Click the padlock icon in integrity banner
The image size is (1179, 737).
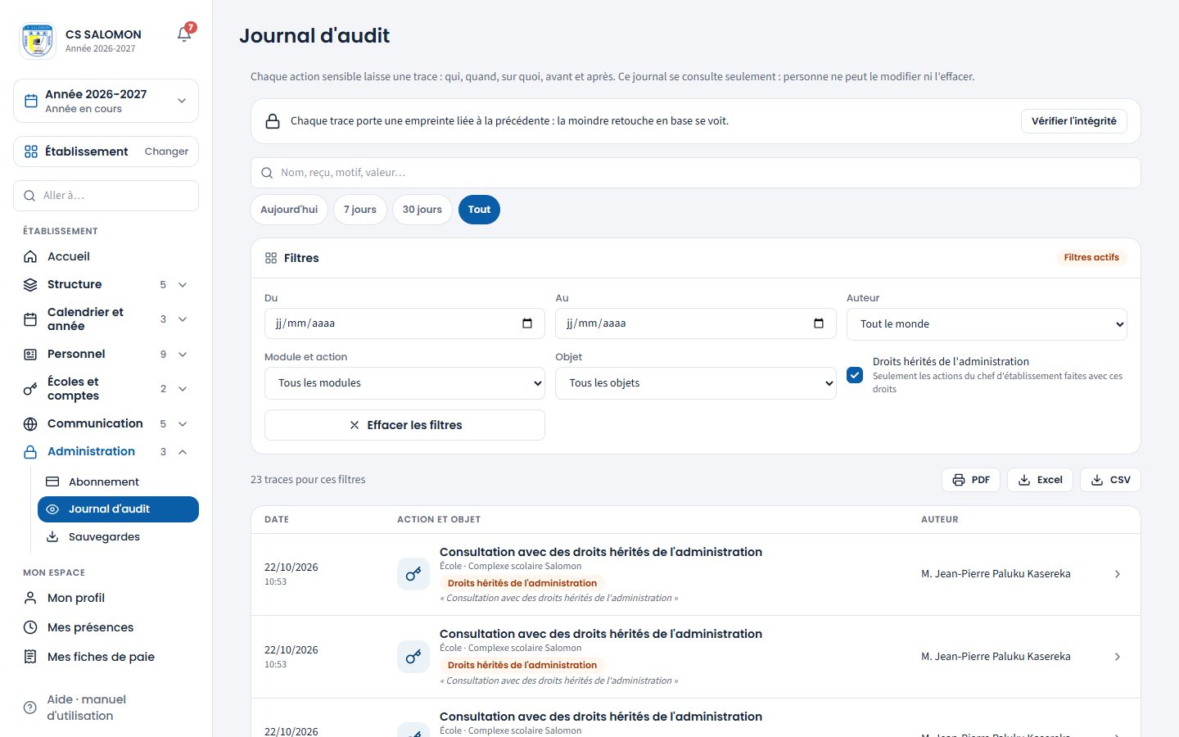pyautogui.click(x=273, y=121)
